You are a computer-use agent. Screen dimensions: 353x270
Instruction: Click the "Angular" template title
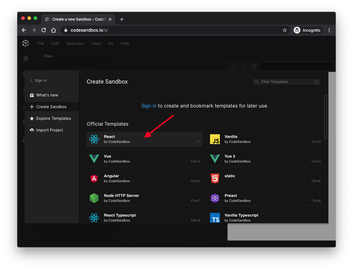111,176
